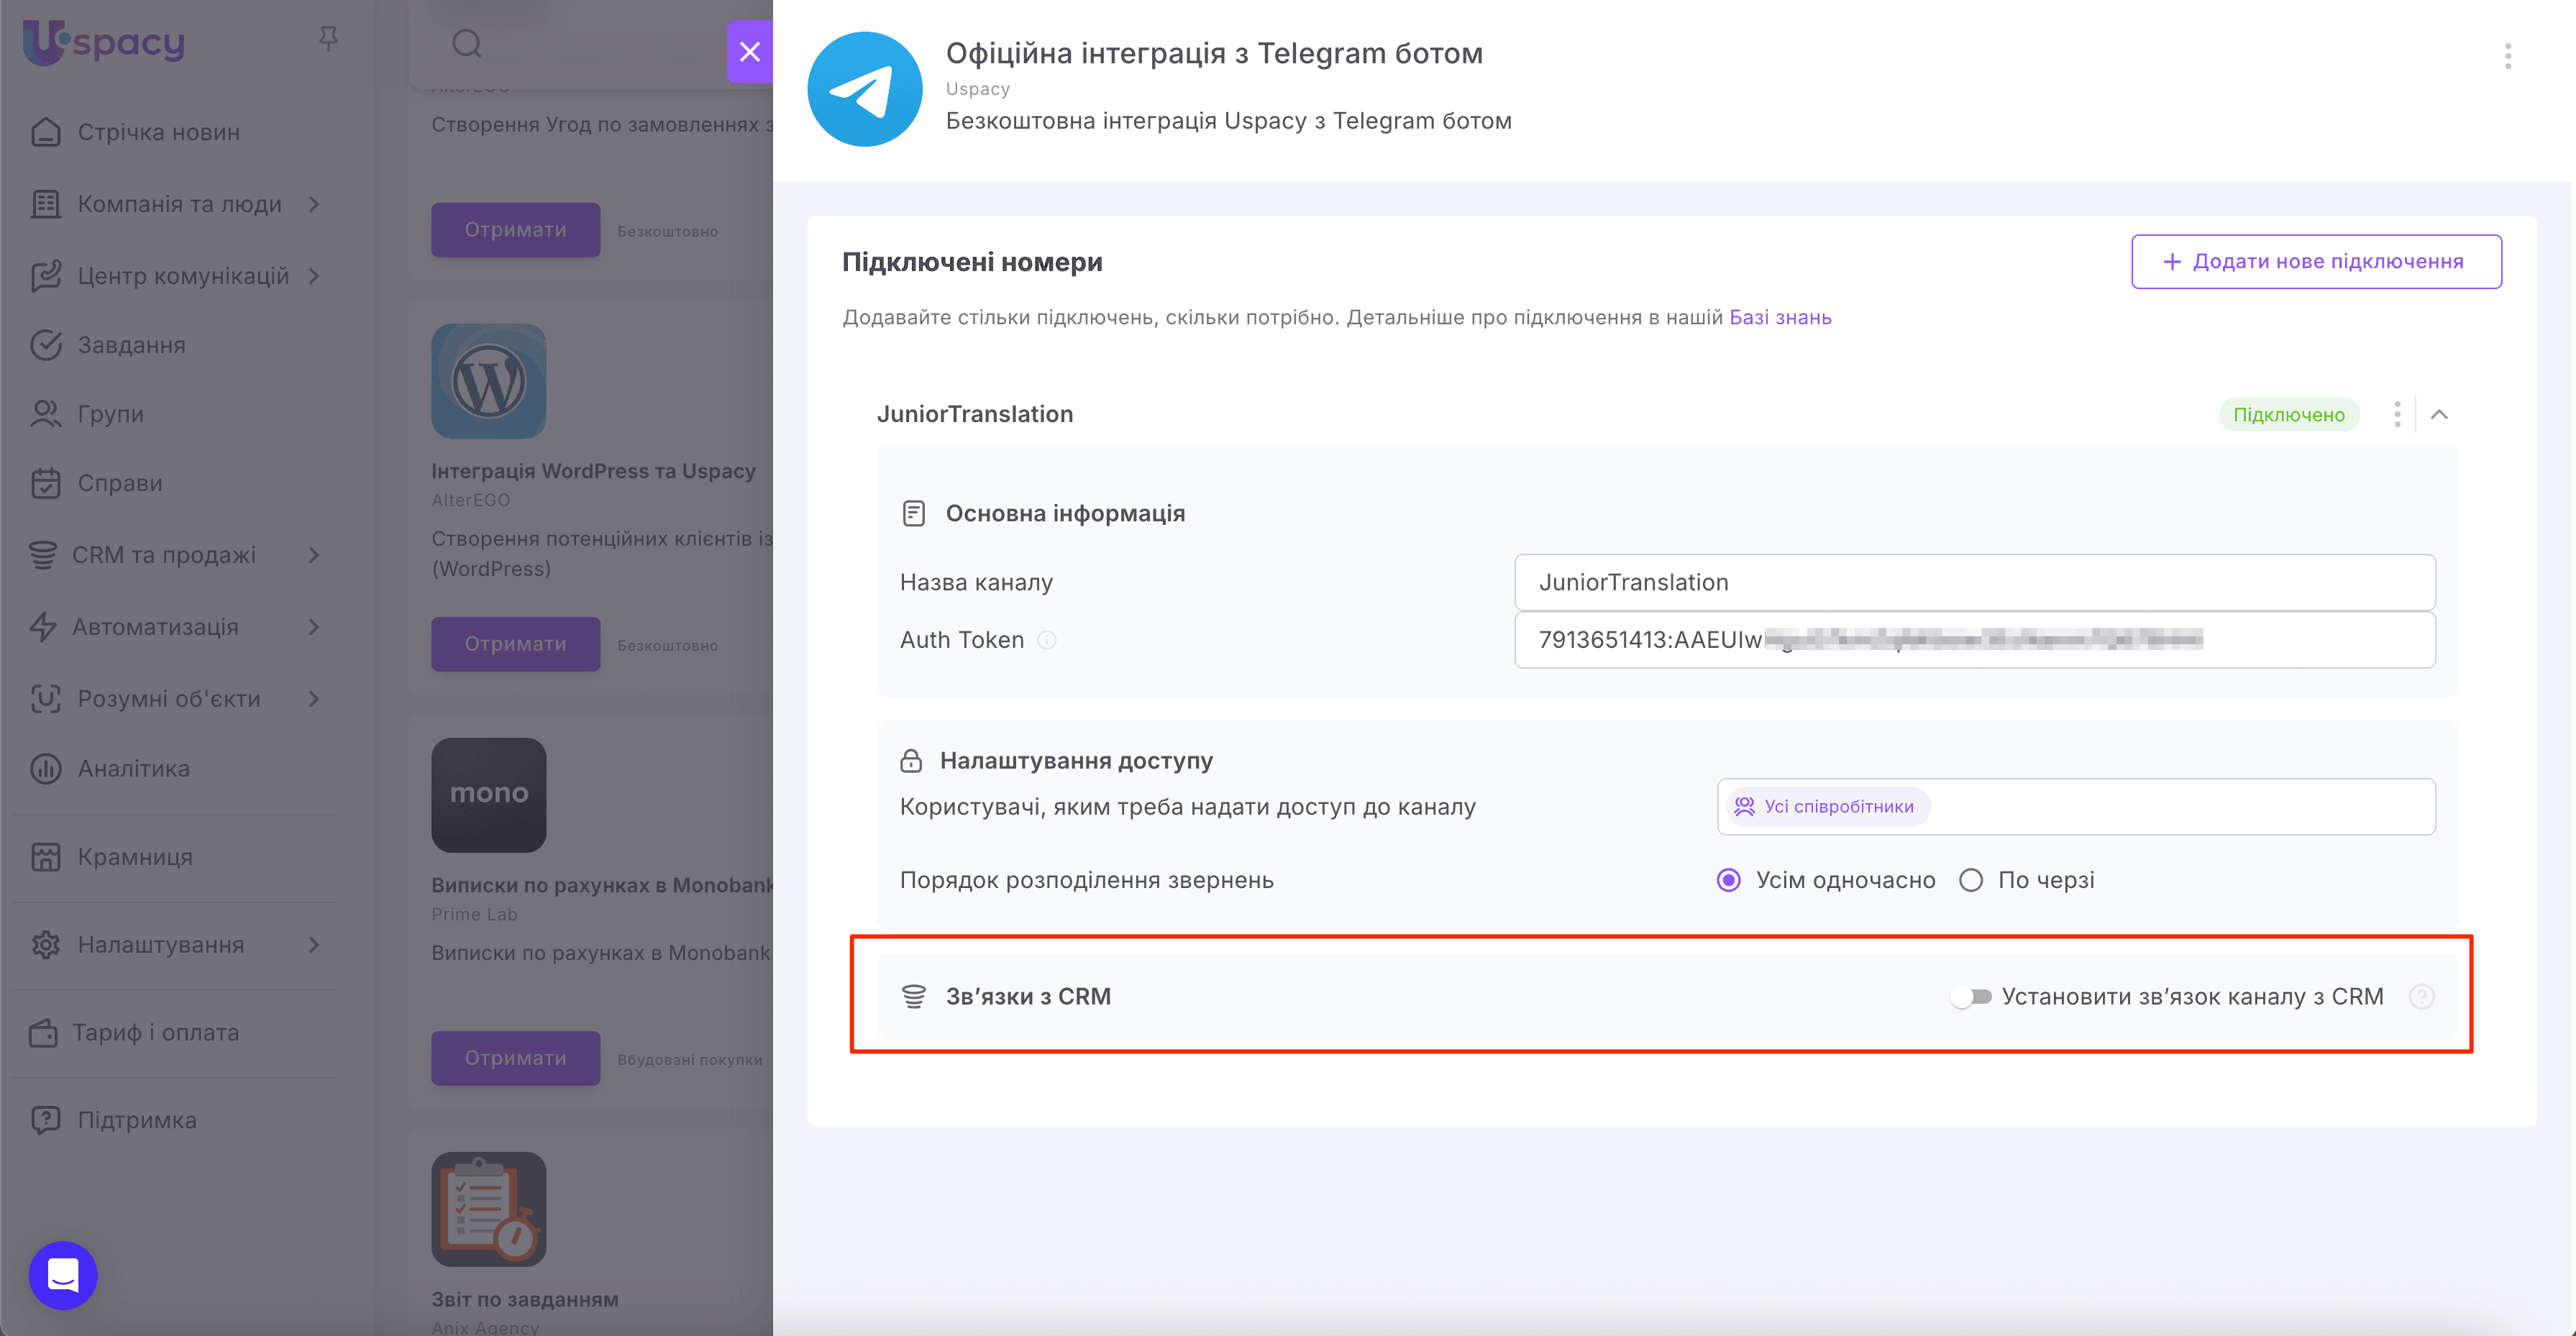Click the Підтримка sidebar icon
Viewport: 2576px width, 1336px height.
pos(46,1119)
